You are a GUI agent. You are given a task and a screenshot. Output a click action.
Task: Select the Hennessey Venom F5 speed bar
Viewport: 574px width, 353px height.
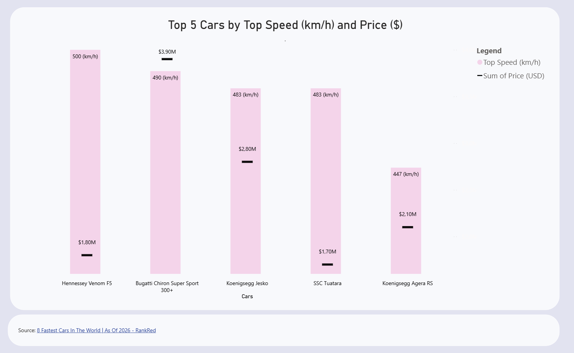85,154
